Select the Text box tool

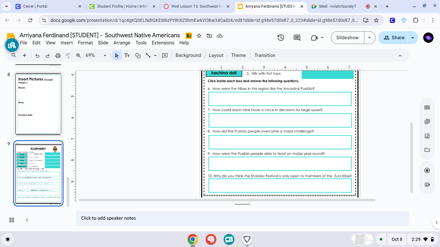[127, 56]
